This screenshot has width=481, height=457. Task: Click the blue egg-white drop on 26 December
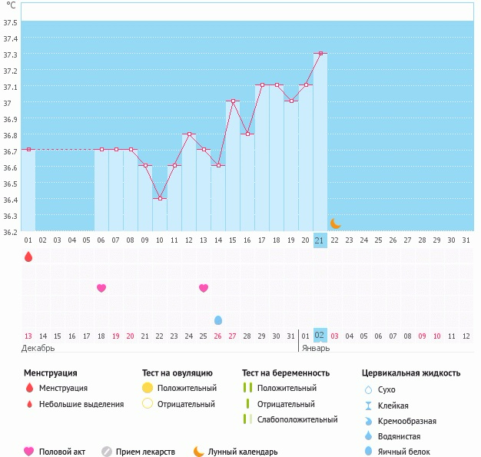218,320
